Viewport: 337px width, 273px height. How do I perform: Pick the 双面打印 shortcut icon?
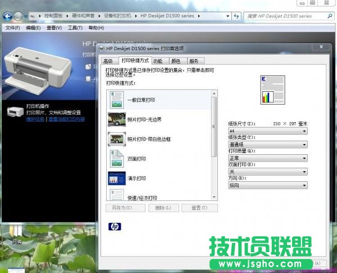(116, 159)
